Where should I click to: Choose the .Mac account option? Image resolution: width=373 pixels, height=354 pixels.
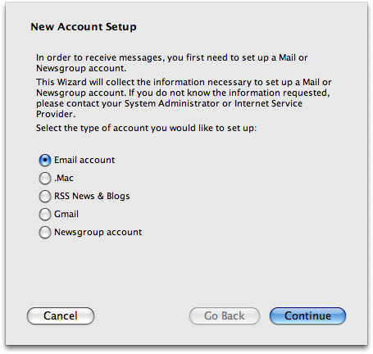45,179
